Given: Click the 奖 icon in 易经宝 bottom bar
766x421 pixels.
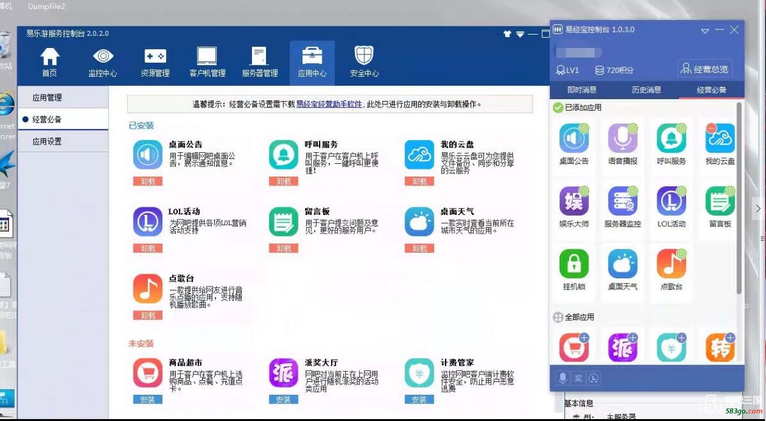Looking at the screenshot, I should pyautogui.click(x=579, y=378).
